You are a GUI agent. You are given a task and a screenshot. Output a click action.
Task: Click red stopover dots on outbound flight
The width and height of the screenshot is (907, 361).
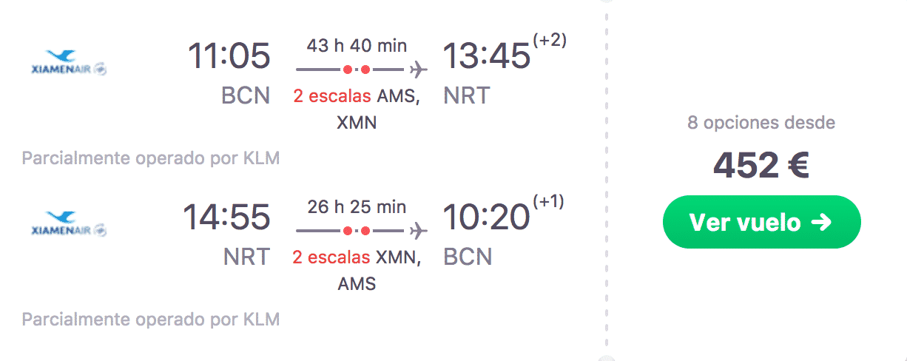(356, 70)
